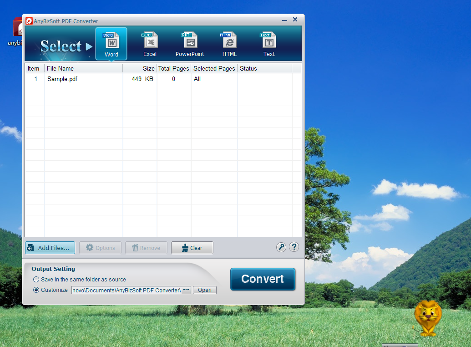Pick HTML output format

point(229,44)
